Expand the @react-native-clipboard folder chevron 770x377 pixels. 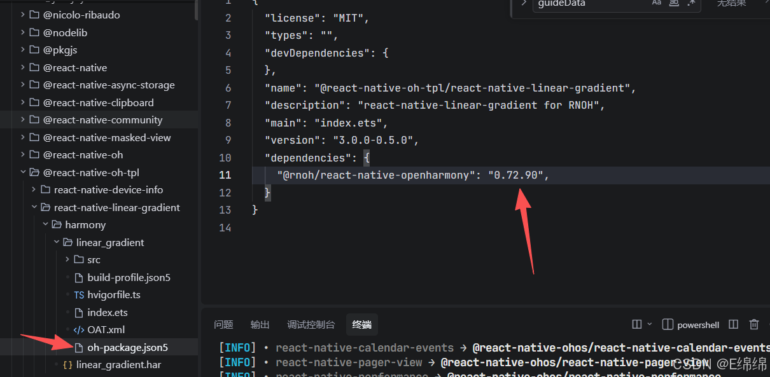(23, 102)
